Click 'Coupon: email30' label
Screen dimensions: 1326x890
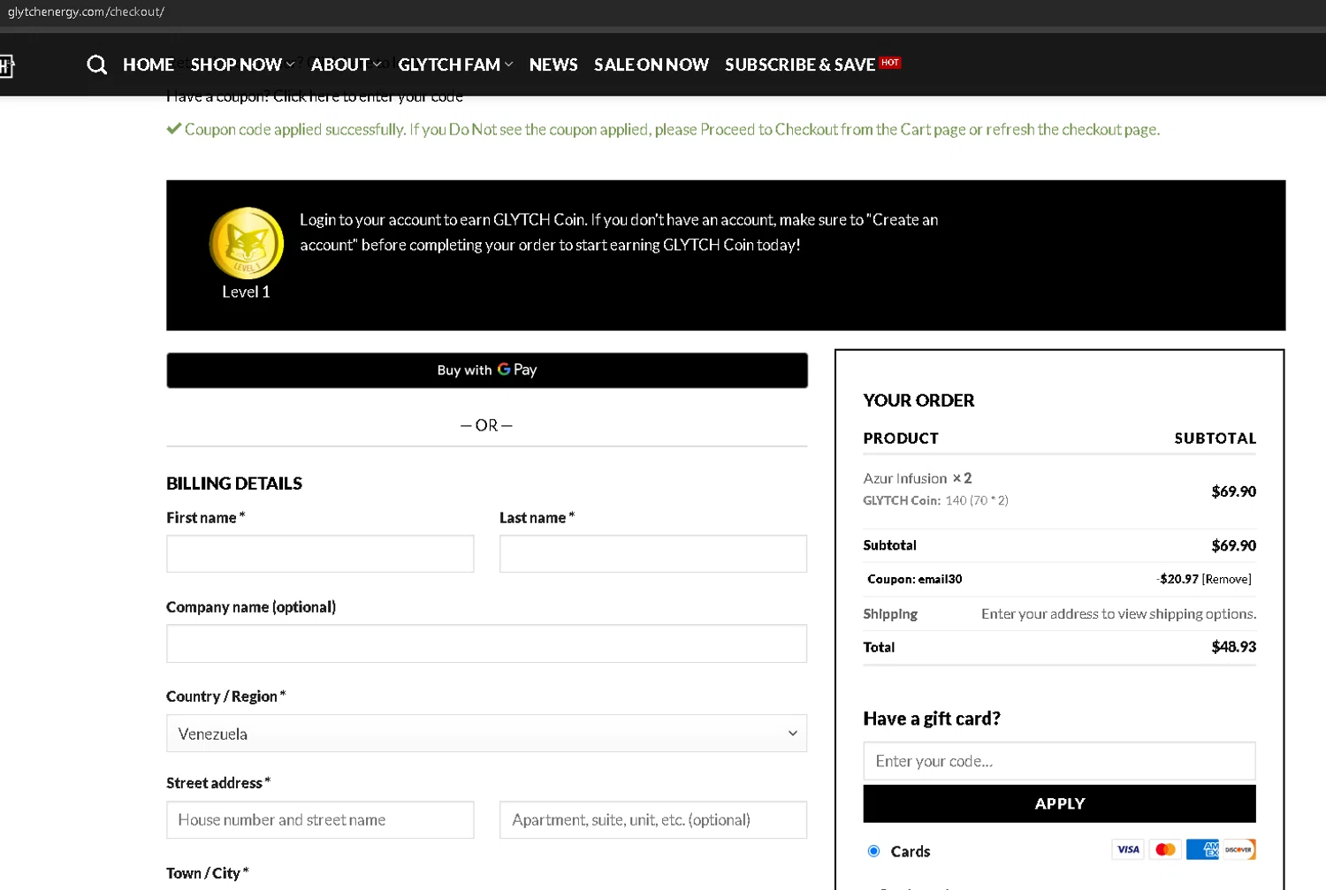pyautogui.click(x=914, y=579)
